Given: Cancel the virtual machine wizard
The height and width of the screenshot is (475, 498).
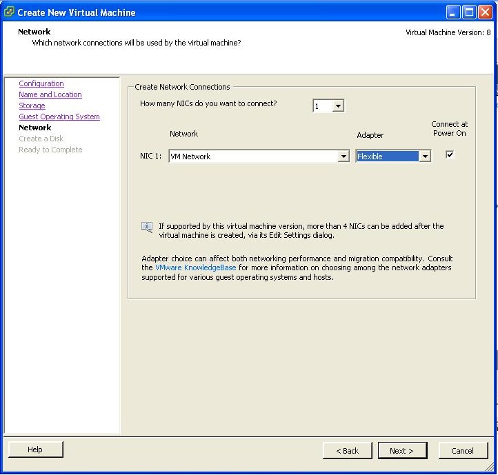Looking at the screenshot, I should coord(462,451).
